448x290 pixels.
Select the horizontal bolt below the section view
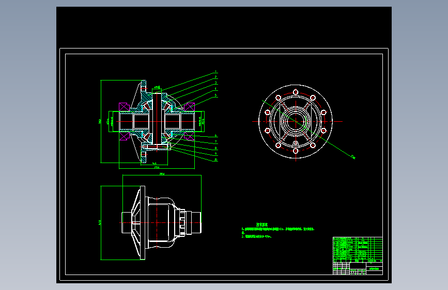click(x=157, y=147)
